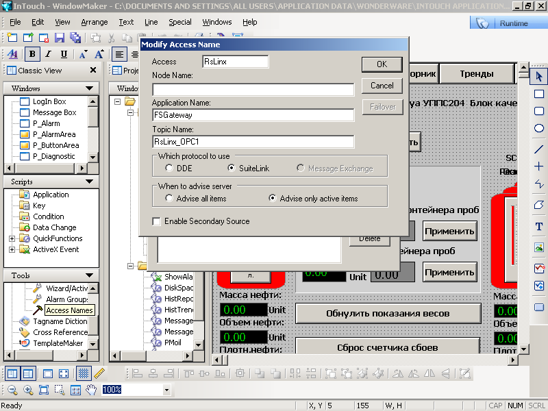Viewport: 548px width, 411px height.
Task: Toggle the Bold formatting button
Action: coord(32,55)
